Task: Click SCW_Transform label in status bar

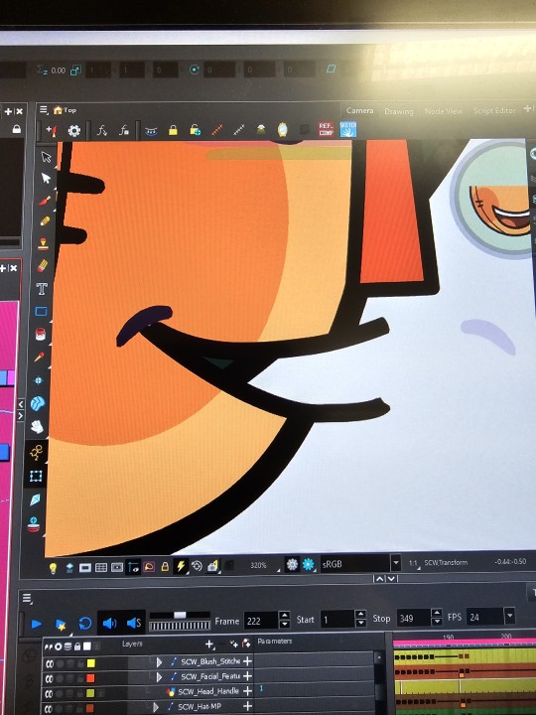Action: pos(446,562)
